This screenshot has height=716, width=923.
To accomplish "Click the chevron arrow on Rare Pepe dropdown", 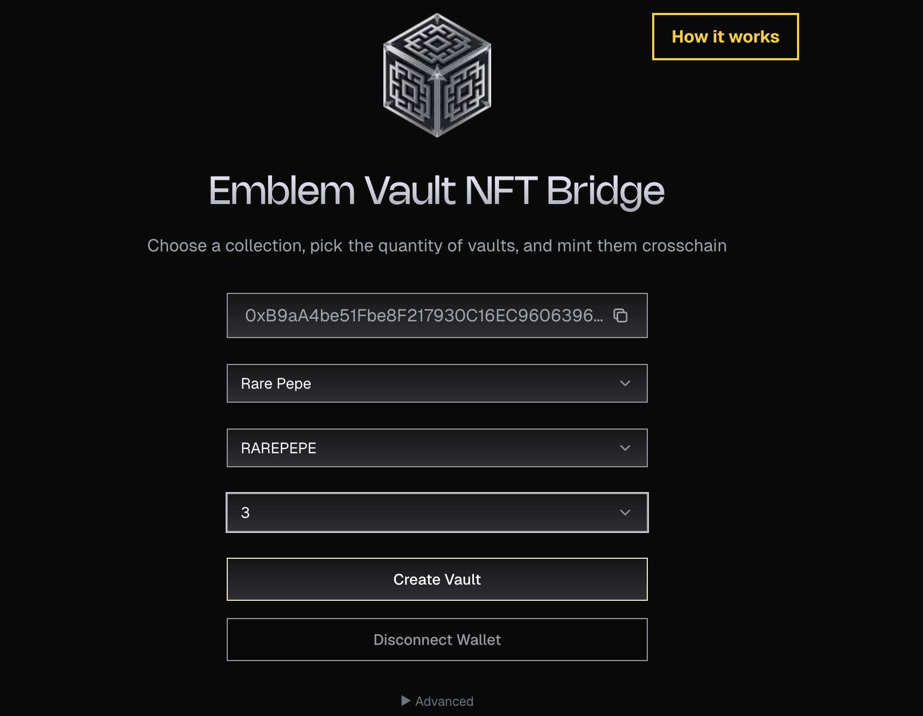I will point(625,383).
